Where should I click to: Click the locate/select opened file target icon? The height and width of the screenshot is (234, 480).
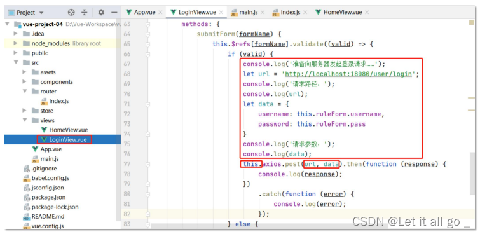coord(71,13)
